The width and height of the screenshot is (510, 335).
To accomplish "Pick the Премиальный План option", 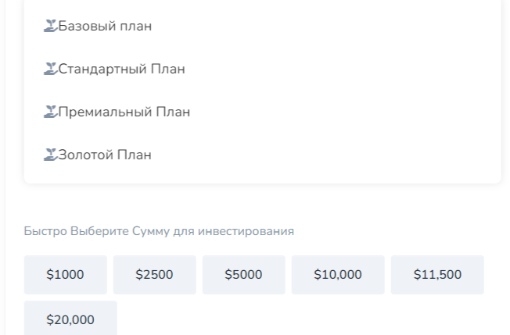I will [124, 112].
